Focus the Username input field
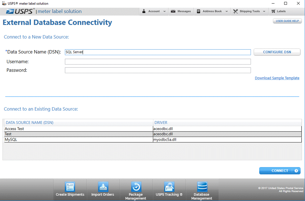305x201 pixels. pos(158,61)
